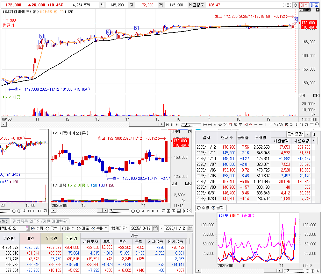Click the clock icon at chart toolbar end
322x274 pixels.
(317, 124)
